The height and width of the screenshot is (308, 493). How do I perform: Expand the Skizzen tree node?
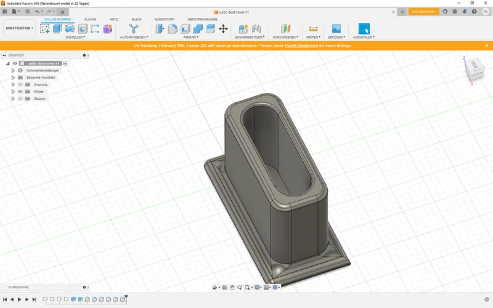coord(13,99)
